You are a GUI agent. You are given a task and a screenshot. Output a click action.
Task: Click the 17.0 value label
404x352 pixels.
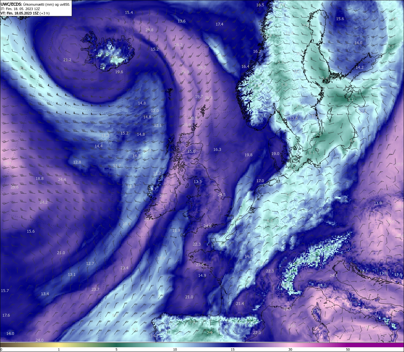coord(260,181)
